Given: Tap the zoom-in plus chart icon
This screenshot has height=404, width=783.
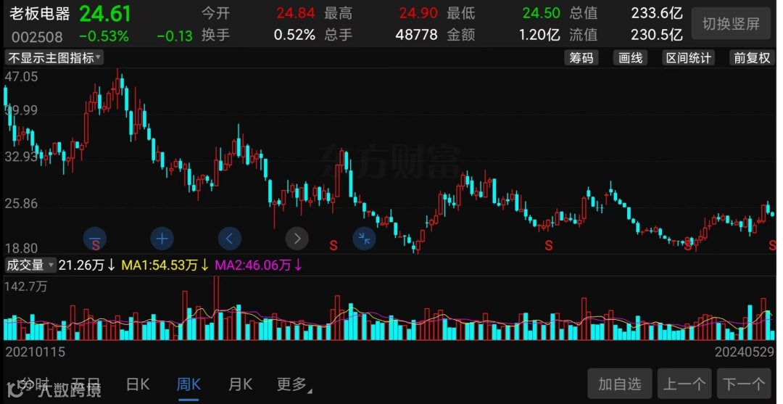Looking at the screenshot, I should [162, 239].
